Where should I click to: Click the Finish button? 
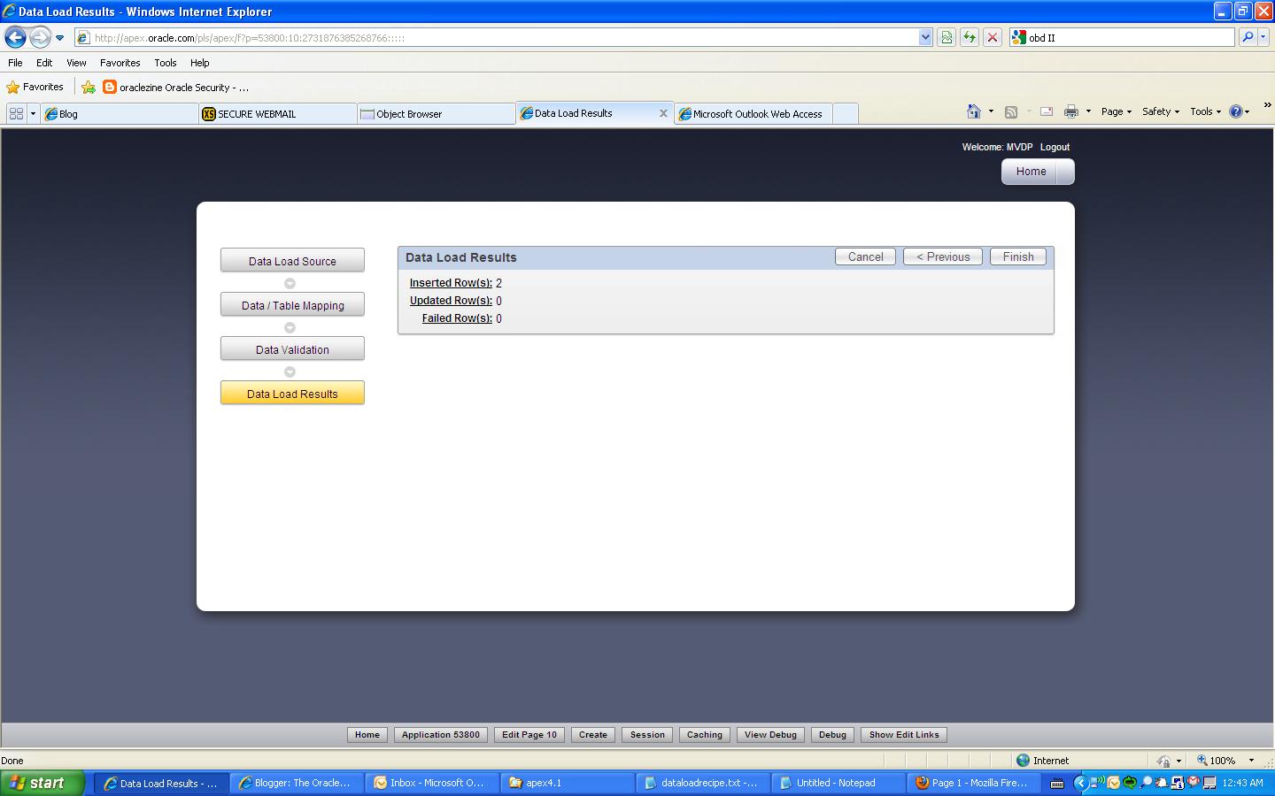point(1016,256)
